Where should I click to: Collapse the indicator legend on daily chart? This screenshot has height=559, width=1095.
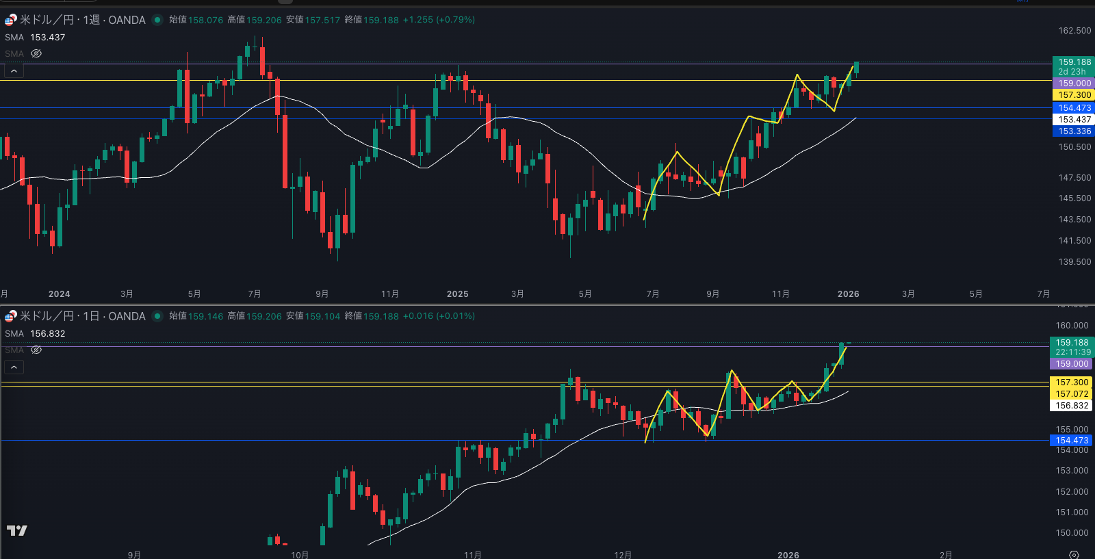point(14,367)
